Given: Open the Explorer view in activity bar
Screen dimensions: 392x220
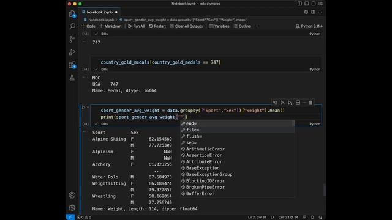Looking at the screenshot, I should (x=72, y=13).
